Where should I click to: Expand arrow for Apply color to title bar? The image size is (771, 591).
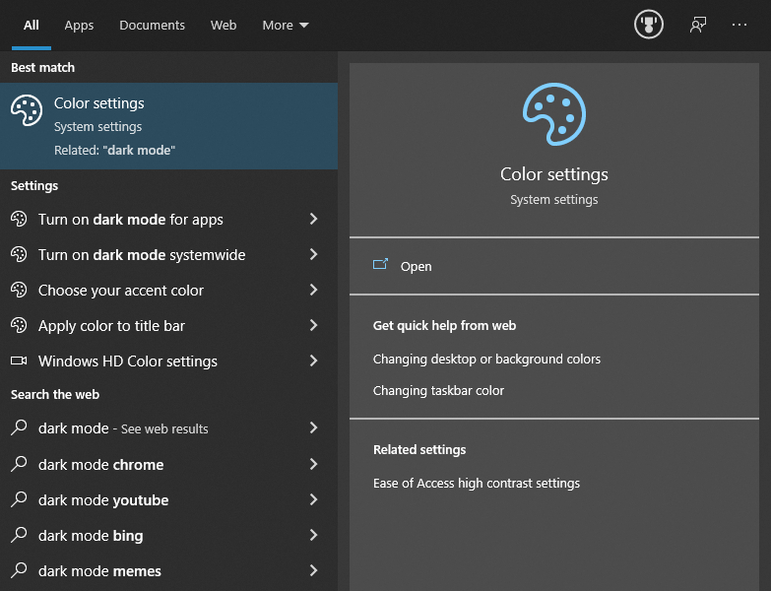tap(313, 326)
